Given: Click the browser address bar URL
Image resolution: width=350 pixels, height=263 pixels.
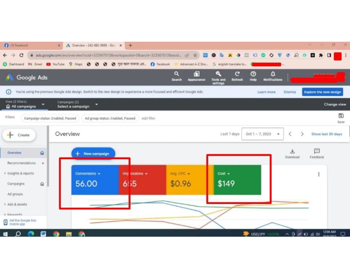Looking at the screenshot, I should [x=108, y=55].
